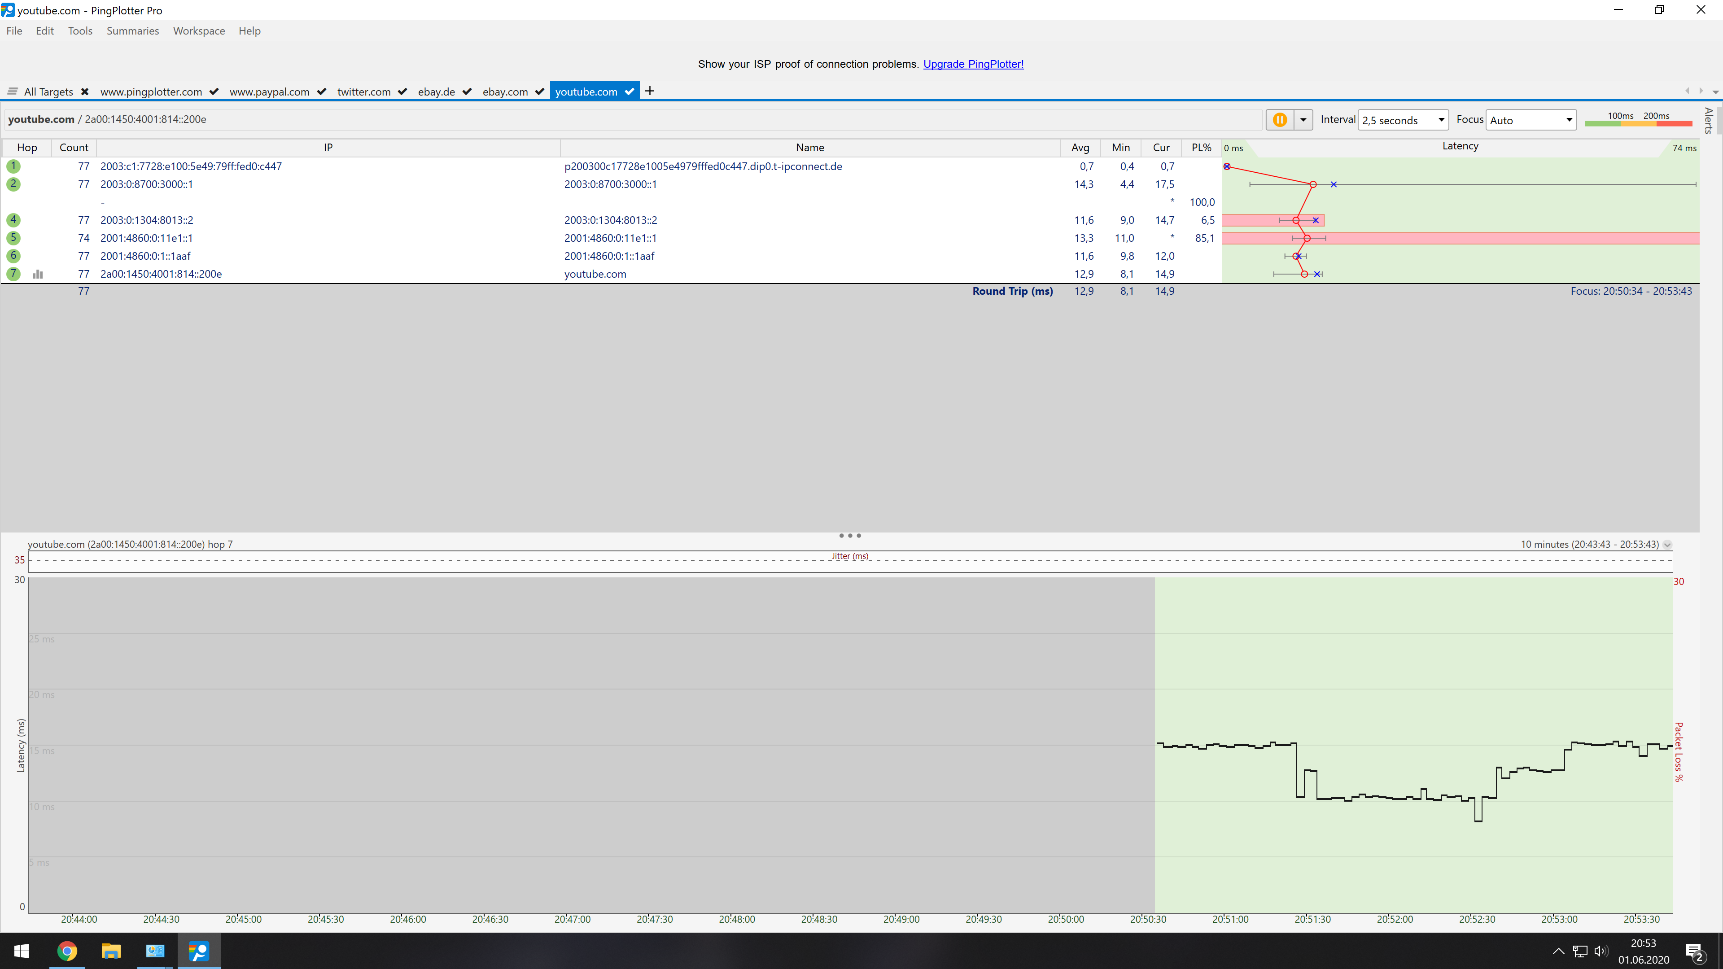Open the 10 minutes timeline range dropdown
The height and width of the screenshot is (969, 1723).
[x=1667, y=544]
